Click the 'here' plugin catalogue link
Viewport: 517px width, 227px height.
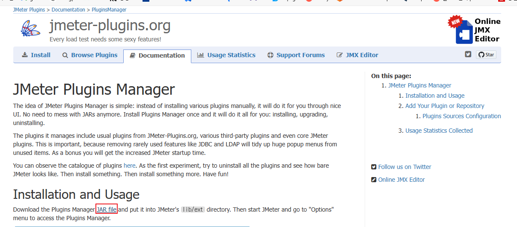click(130, 166)
